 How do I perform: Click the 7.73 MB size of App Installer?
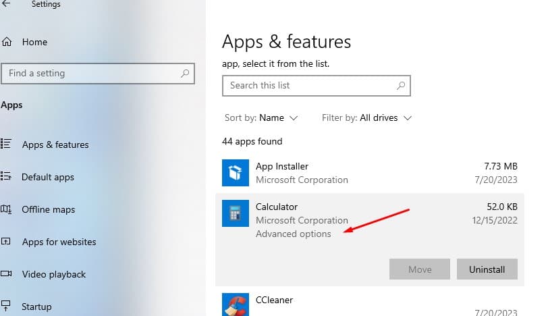coord(501,166)
